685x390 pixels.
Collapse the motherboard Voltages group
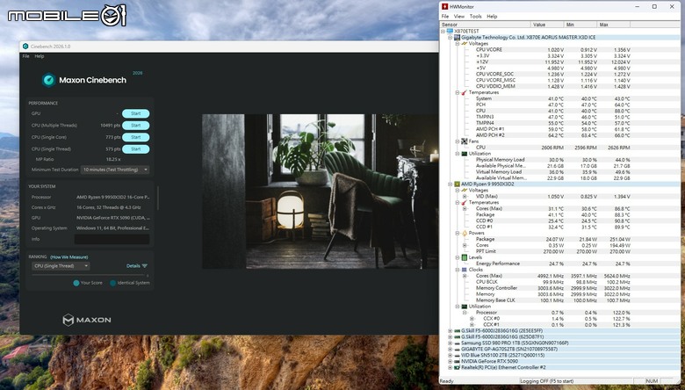coord(458,44)
